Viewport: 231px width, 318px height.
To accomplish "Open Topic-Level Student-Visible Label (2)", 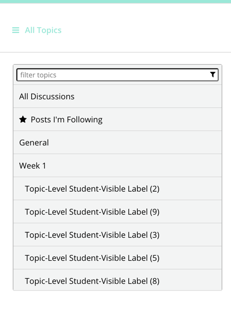I will click(117, 189).
